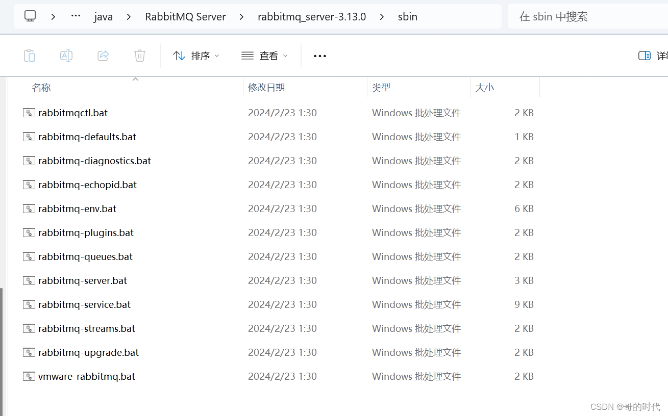This screenshot has height=416, width=668.
Task: Click the share icon in toolbar
Action: click(103, 56)
